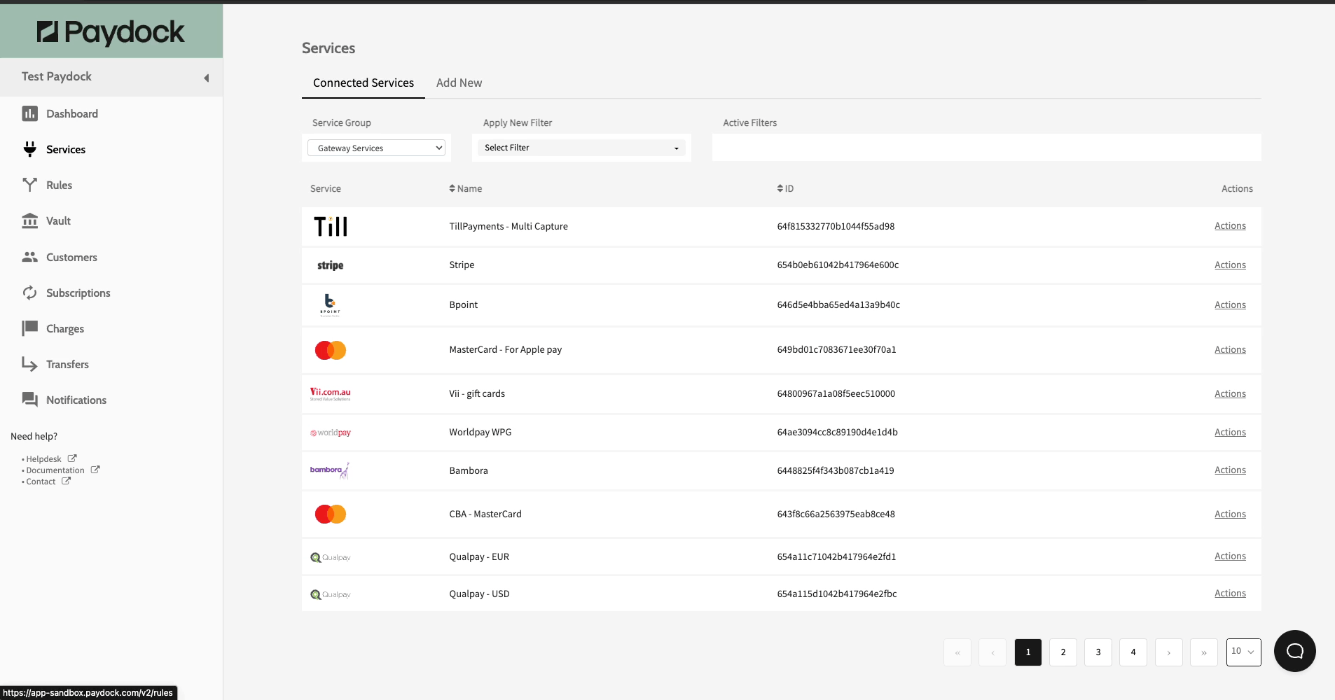
Task: Click the Active Filters field
Action: point(986,148)
